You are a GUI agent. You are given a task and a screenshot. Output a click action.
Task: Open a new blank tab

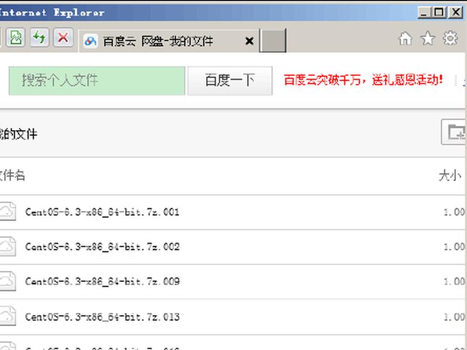(273, 40)
